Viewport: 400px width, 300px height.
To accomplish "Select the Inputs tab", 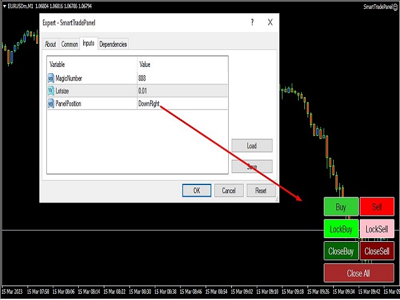I will pos(89,43).
